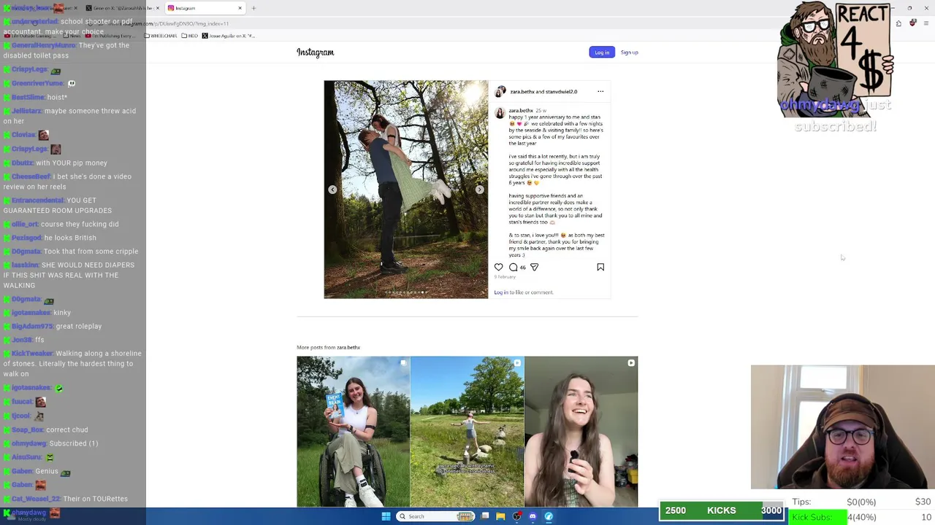Switch to the Instagram browser tab
This screenshot has height=525, width=935.
(x=205, y=8)
